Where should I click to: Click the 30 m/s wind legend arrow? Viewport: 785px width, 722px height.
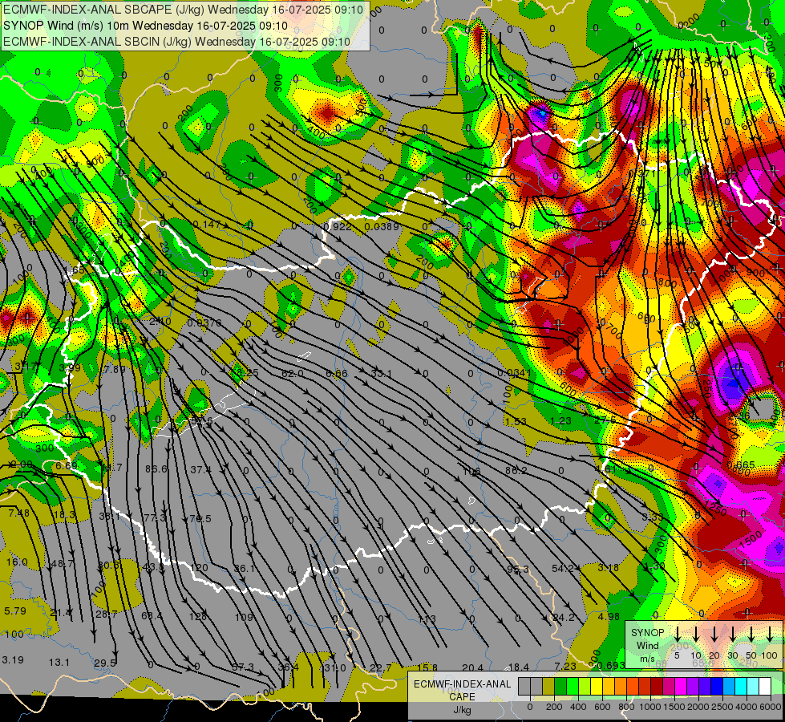click(732, 634)
